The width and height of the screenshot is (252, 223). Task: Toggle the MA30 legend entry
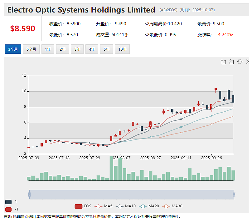pos(172,206)
